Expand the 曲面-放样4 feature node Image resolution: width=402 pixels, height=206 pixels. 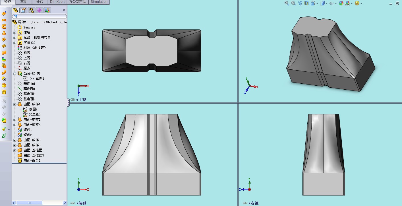click(15, 125)
